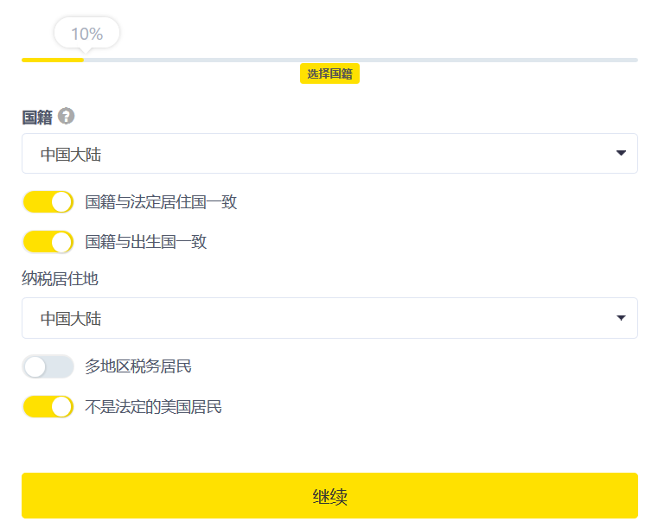Screen dimensions: 658x528
Task: Click the 国籍与法定居住国一致 label text
Action: point(161,202)
